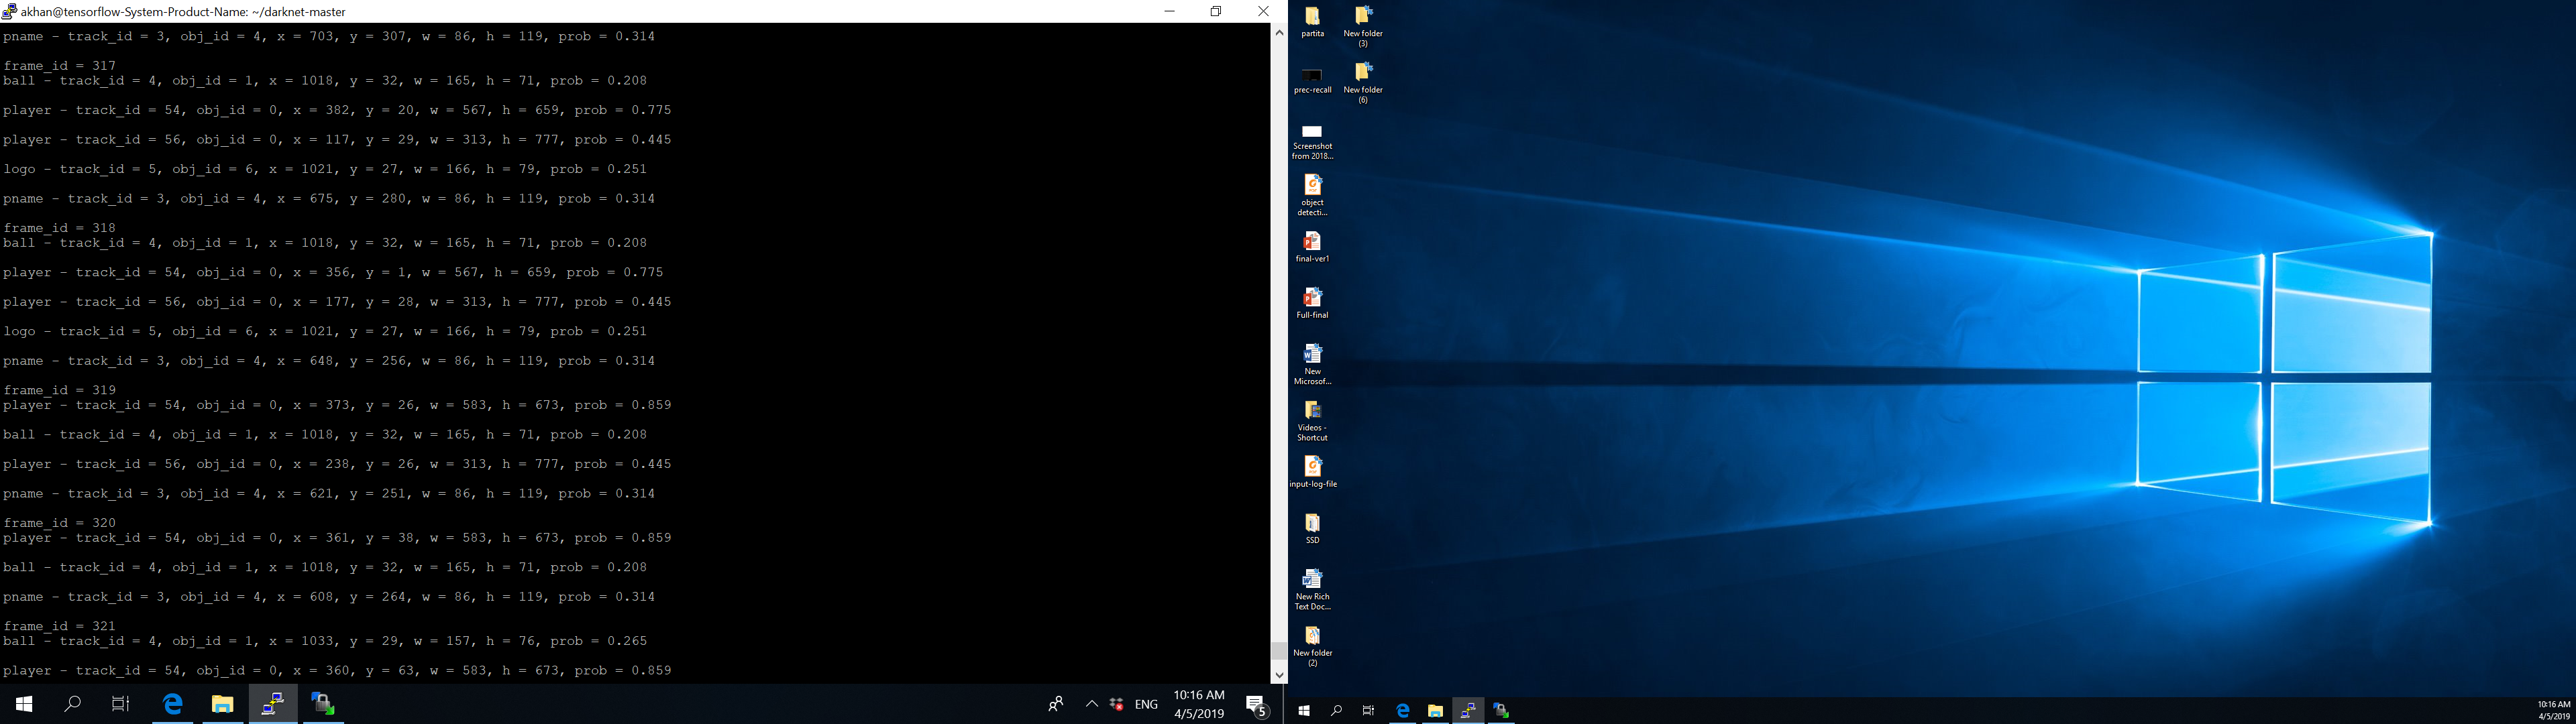Toggle Task View on the taskbar

coord(119,703)
